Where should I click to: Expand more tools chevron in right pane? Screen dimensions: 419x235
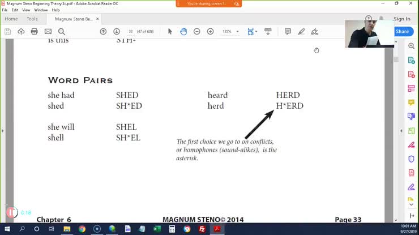[411, 204]
